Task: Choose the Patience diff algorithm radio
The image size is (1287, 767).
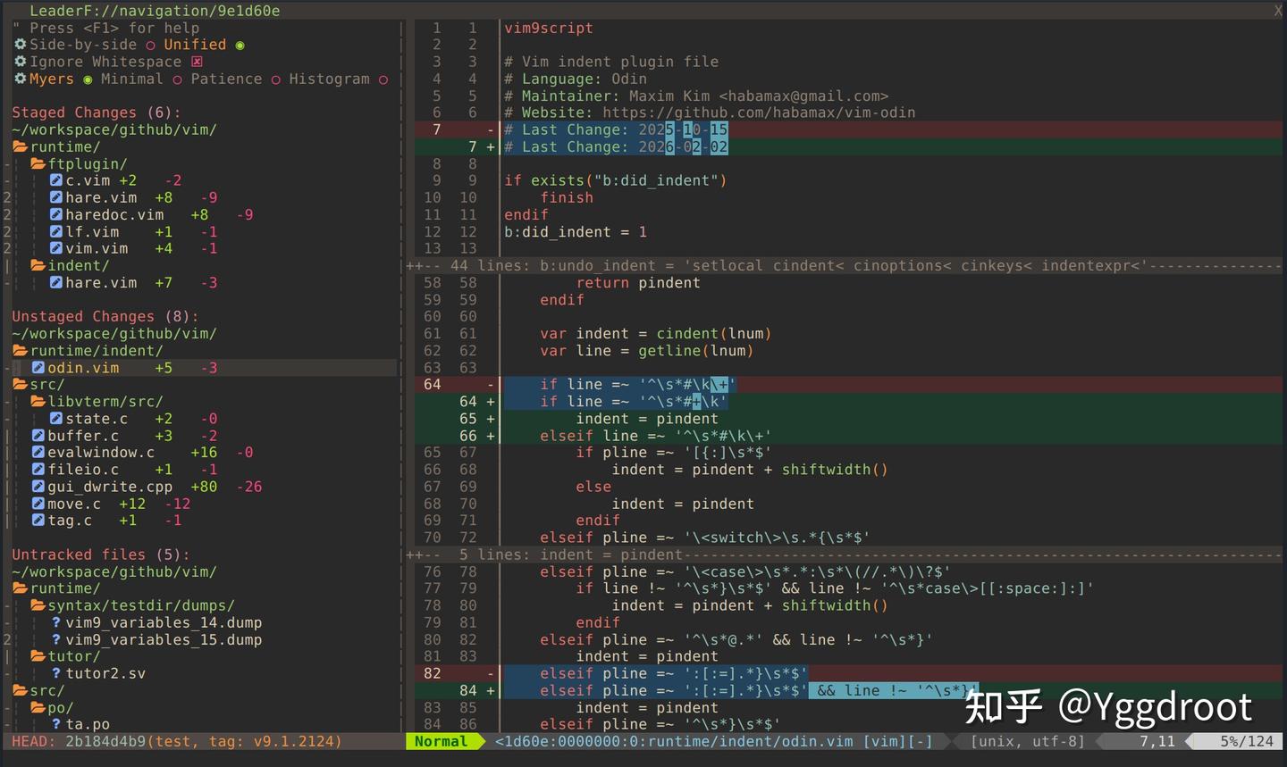Action: coord(275,79)
